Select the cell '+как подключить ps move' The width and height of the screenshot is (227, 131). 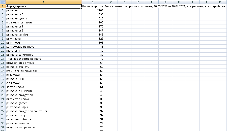pos(43,59)
